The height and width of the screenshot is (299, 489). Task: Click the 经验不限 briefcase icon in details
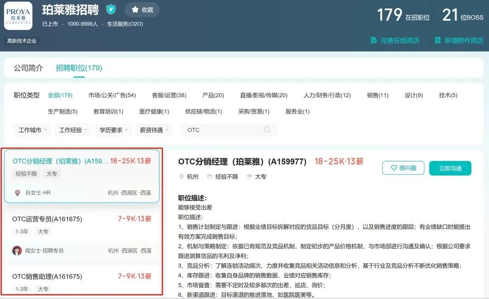point(210,176)
